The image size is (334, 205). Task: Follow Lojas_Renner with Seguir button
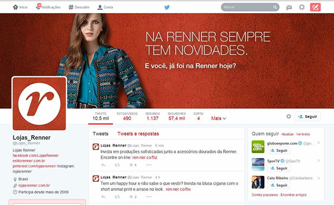[x=308, y=117]
